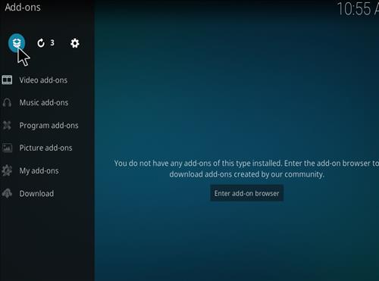Screen dimensions: 379x281
Task: Click the Enter add-on browser button
Action: coord(246,193)
